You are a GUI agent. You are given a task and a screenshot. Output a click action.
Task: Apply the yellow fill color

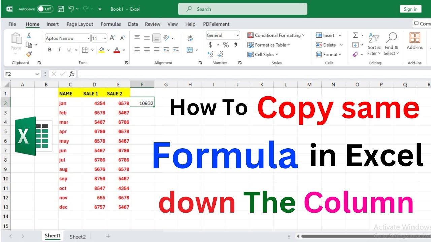tap(101, 50)
